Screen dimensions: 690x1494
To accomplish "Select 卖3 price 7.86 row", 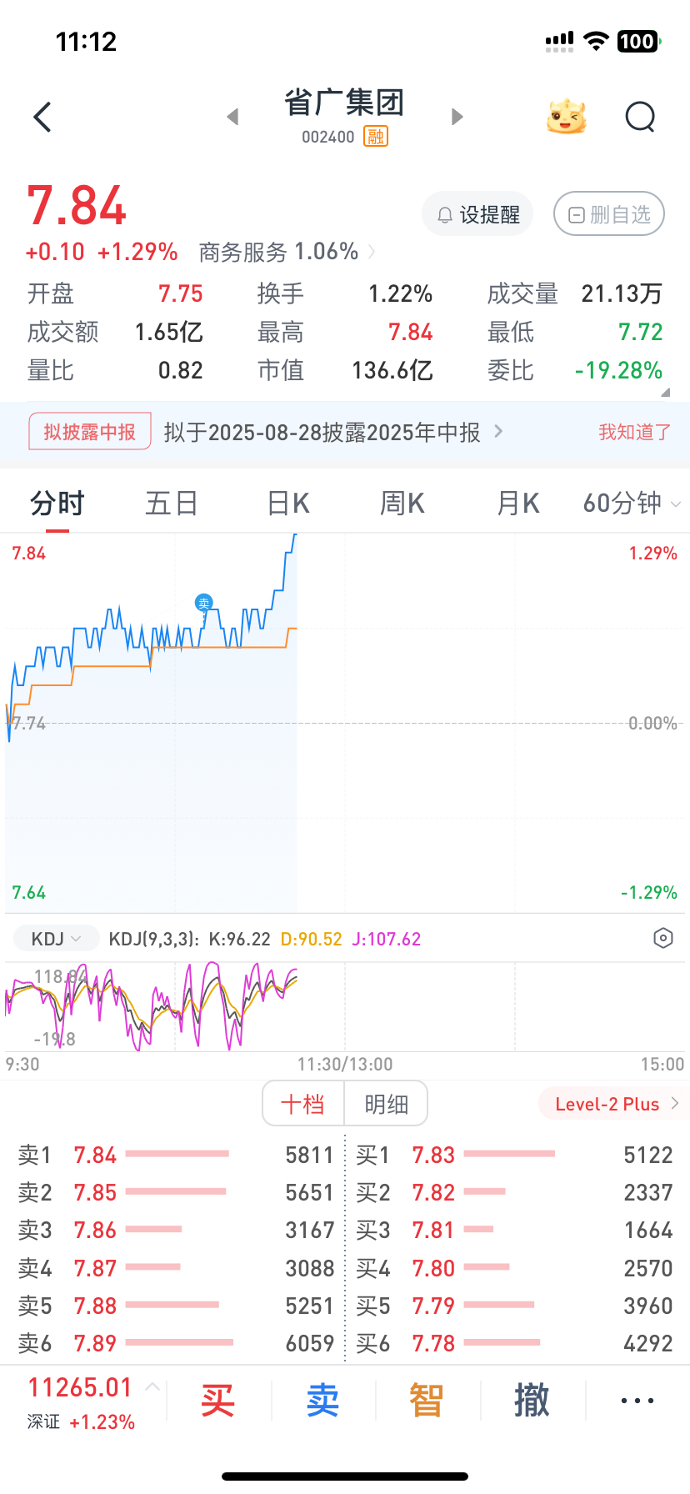I will click(176, 1230).
